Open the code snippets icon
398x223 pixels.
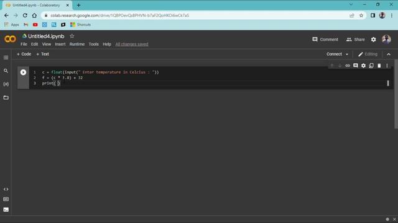pos(6,189)
